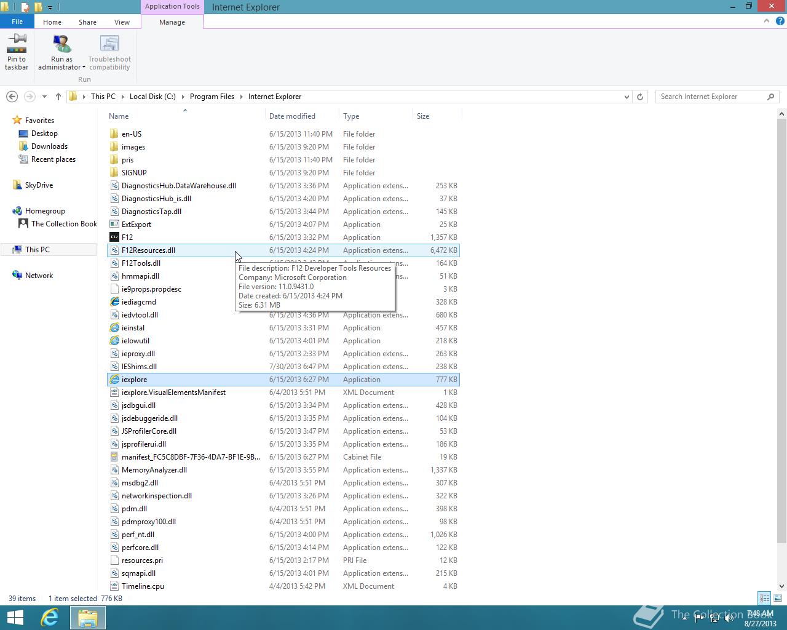
Task: Switch to the Manage ribbon tab
Action: coord(172,22)
